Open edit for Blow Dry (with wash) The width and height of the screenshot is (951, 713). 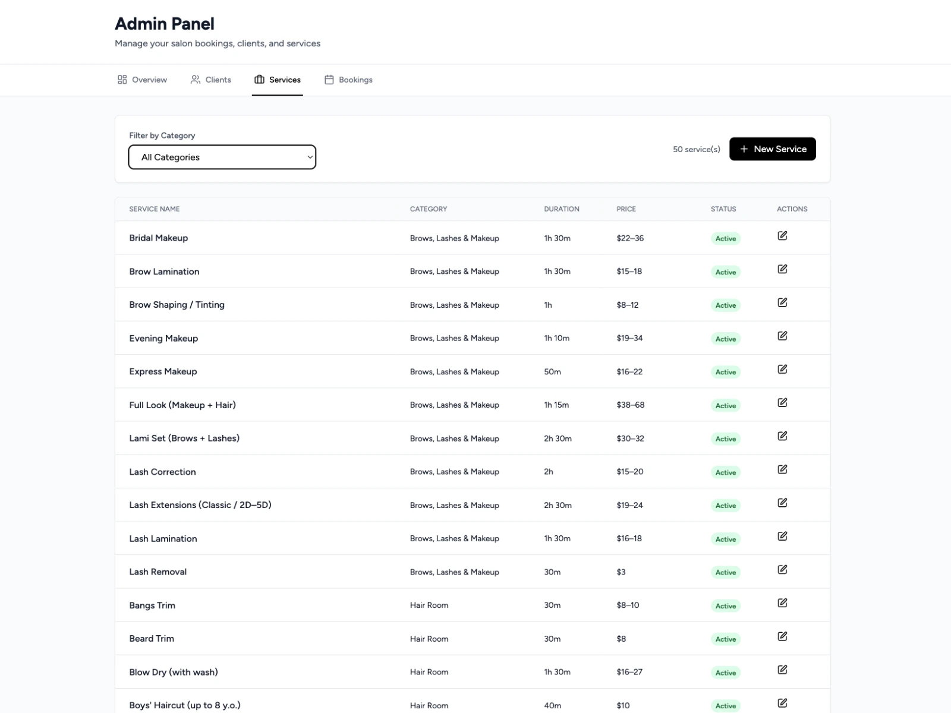(782, 670)
